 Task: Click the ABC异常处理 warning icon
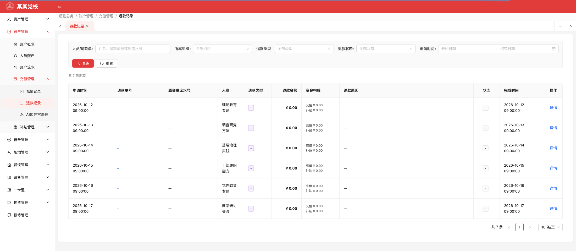[22, 114]
